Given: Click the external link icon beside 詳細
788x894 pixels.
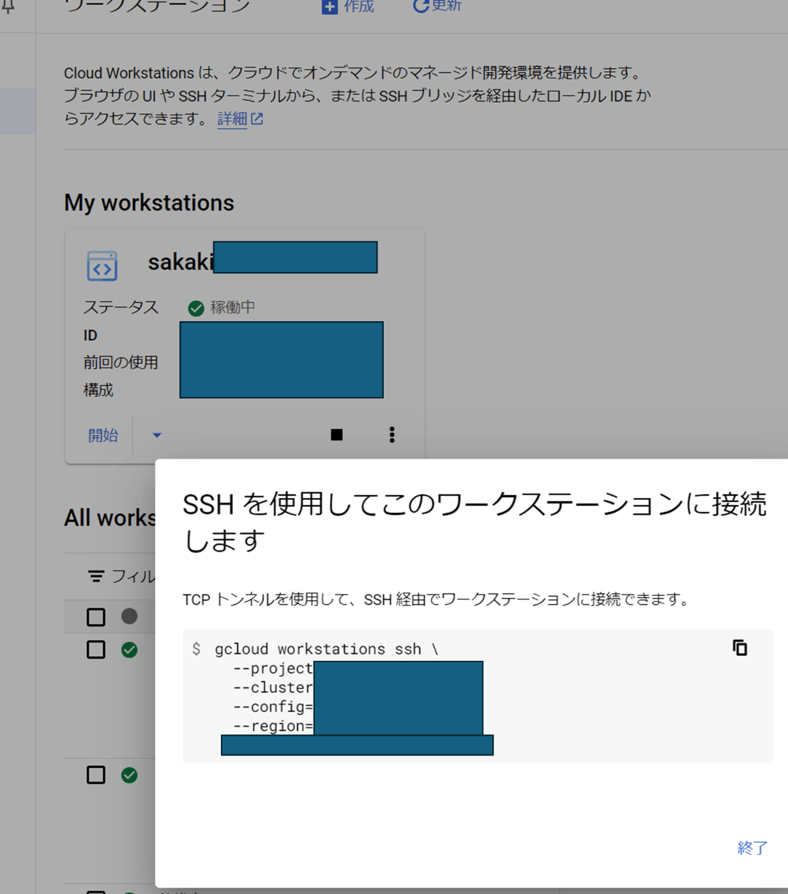Looking at the screenshot, I should point(257,119).
